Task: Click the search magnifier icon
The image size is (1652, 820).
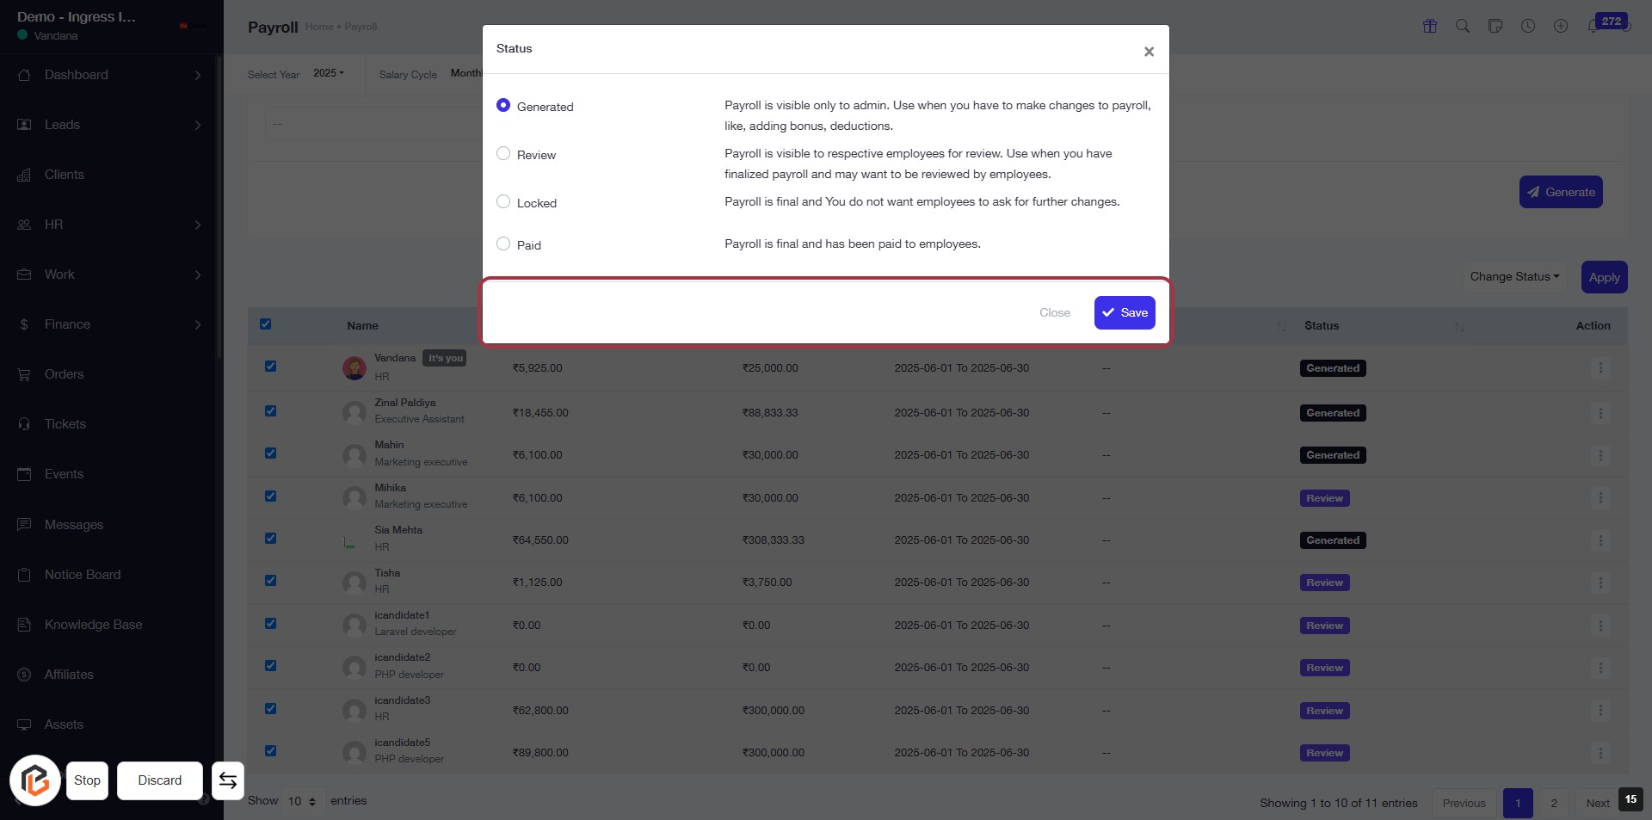Action: 1463,26
